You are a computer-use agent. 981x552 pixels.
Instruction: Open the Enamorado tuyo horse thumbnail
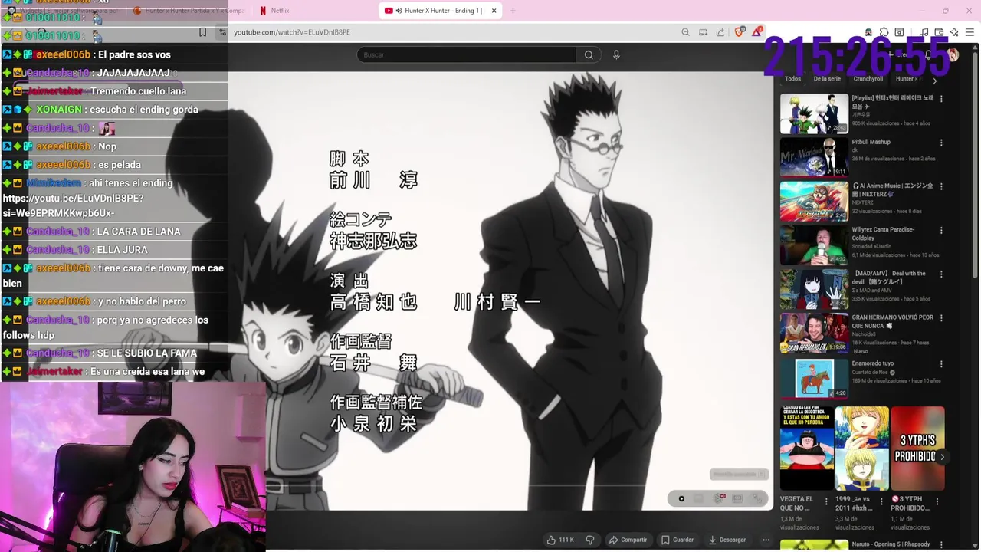tap(814, 378)
